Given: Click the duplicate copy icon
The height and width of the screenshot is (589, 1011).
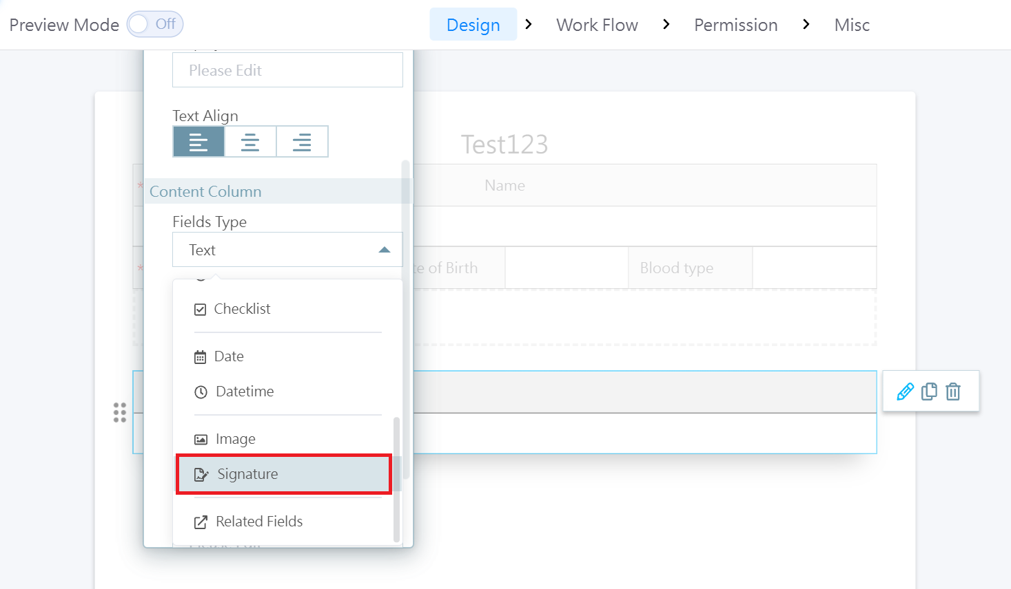Looking at the screenshot, I should point(929,392).
